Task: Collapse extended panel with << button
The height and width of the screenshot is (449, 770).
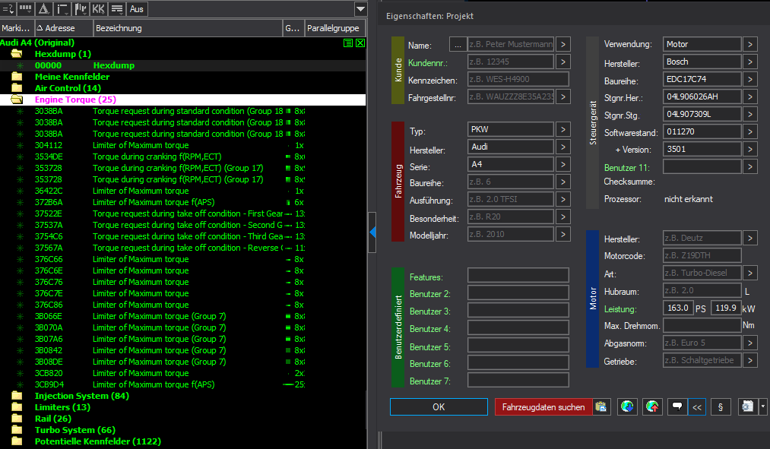Action: point(697,407)
